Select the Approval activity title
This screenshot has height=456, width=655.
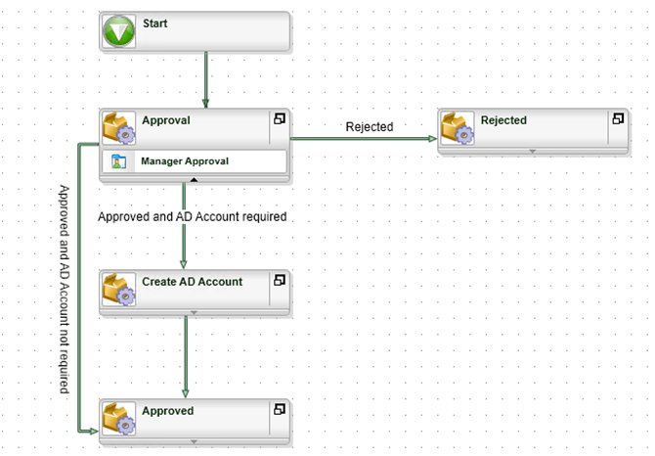pos(166,120)
